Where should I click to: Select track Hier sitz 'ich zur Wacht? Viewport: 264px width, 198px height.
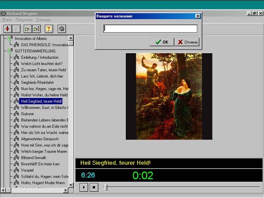pyautogui.click(x=45, y=133)
